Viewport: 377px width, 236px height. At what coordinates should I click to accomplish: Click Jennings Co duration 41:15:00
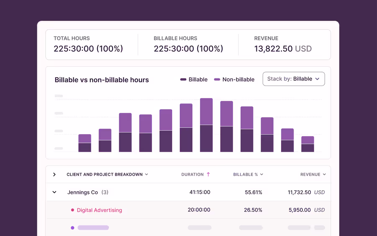pyautogui.click(x=200, y=192)
